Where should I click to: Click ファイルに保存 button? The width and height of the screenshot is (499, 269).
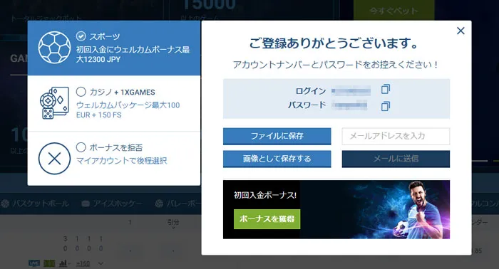pos(277,136)
